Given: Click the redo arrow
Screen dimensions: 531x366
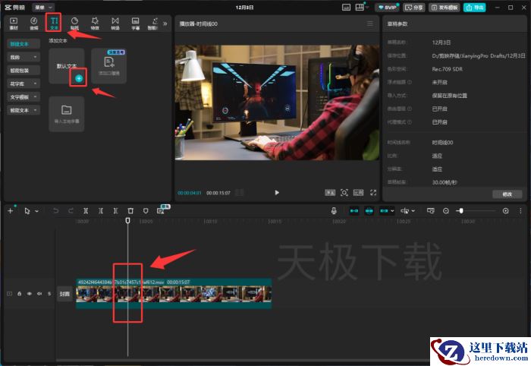Looking at the screenshot, I should (71, 211).
